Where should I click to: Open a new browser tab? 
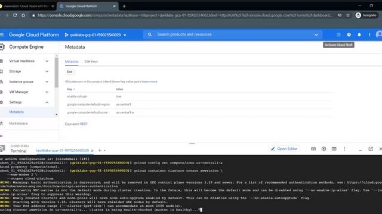(x=124, y=7)
